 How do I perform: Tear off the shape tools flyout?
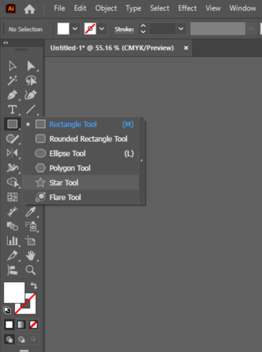(x=141, y=161)
